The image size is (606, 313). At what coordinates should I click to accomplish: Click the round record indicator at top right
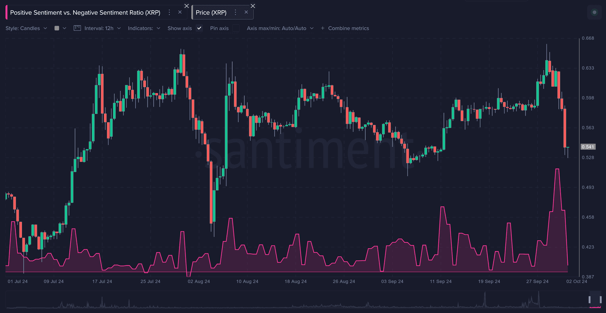coord(594,12)
